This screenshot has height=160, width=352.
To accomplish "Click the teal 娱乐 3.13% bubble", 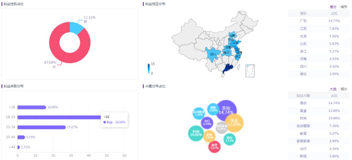I will coord(229,139).
